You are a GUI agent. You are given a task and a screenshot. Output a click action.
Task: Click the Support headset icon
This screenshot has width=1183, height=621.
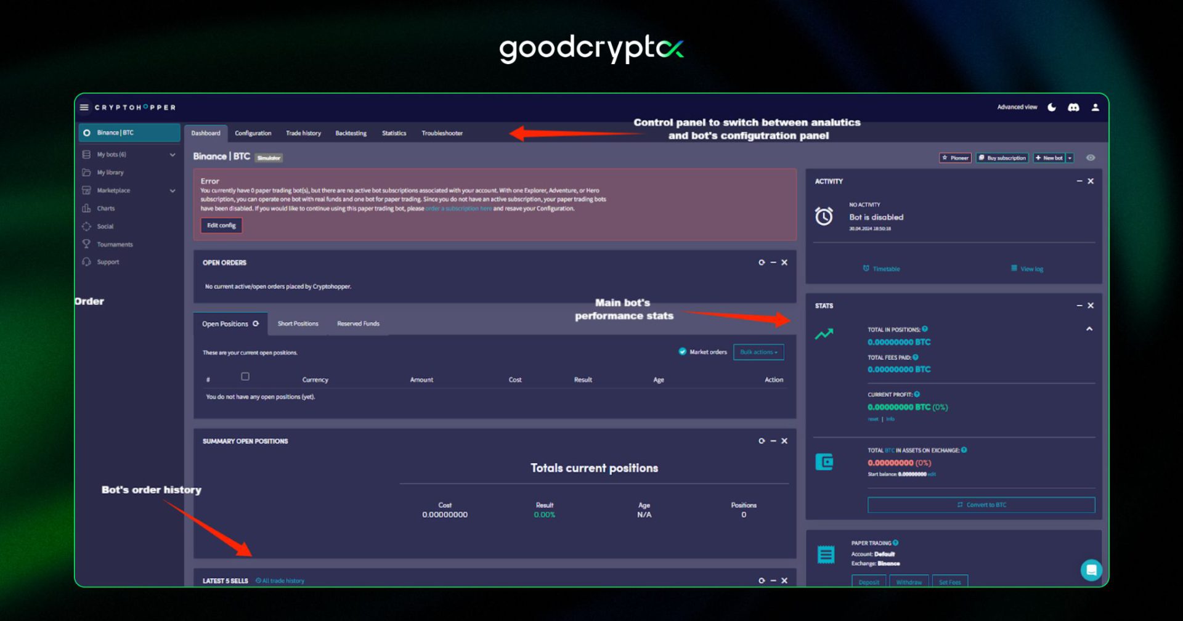click(86, 262)
